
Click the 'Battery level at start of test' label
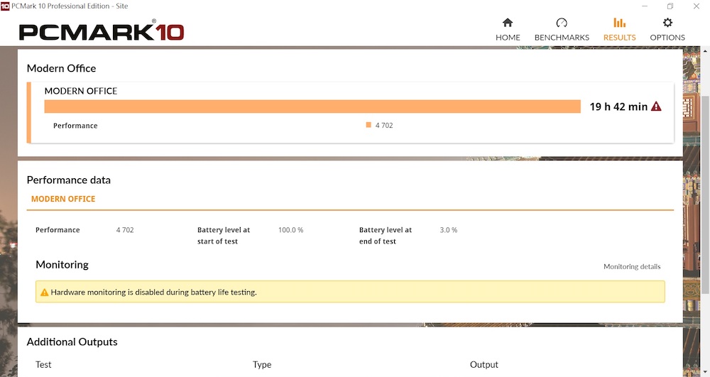point(224,235)
